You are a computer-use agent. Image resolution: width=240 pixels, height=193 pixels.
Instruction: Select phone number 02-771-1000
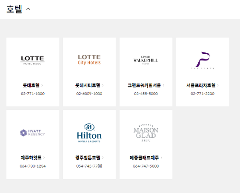33,94
